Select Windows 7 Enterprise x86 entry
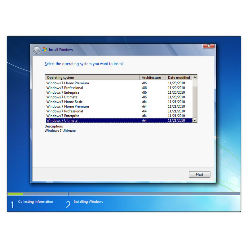The width and height of the screenshot is (248, 248). (x=119, y=92)
